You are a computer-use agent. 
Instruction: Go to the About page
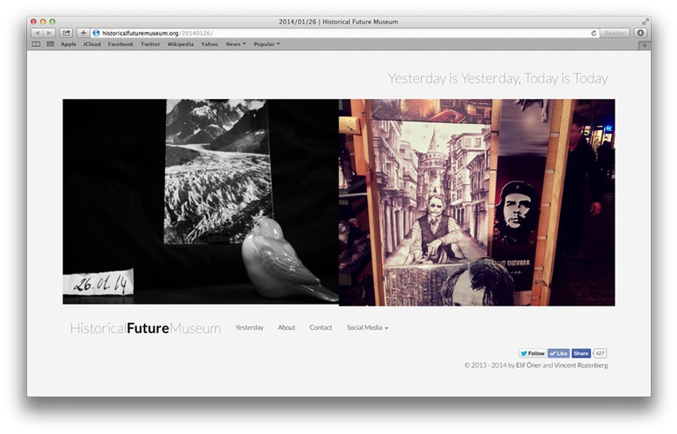click(286, 327)
